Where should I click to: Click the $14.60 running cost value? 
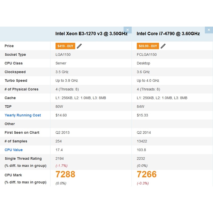point(61,115)
